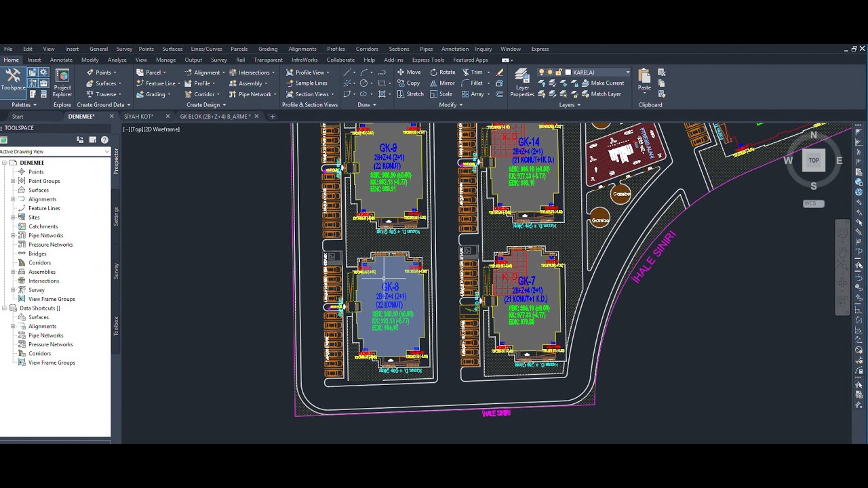Toggle freeze sun icon for KARELAJ layer

click(550, 73)
